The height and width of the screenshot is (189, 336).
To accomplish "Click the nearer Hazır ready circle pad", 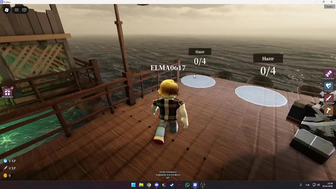I will tap(261, 96).
